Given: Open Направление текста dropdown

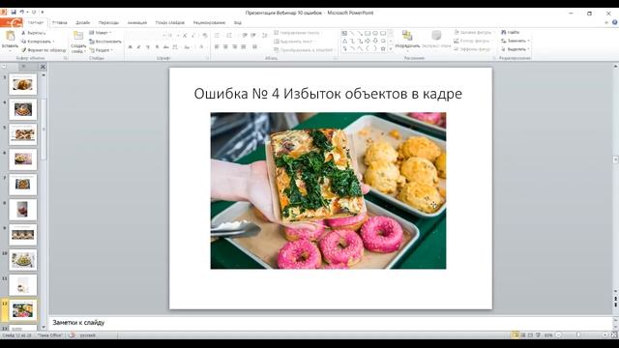Looking at the screenshot, I should 298,33.
